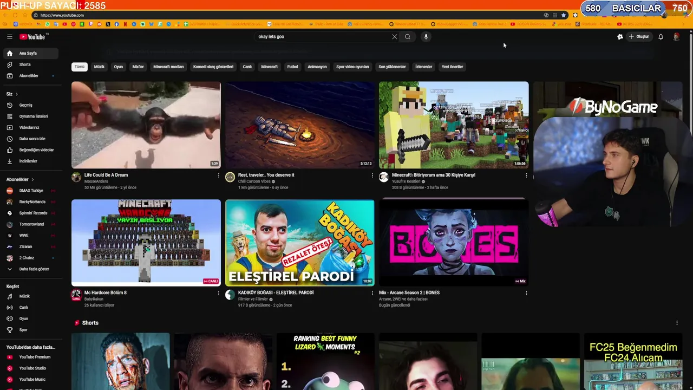
Task: Expand Abonelikler section header with chevron
Action: tap(20, 179)
